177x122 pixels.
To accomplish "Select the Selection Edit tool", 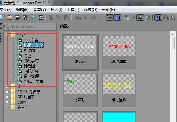I will coord(173,17).
